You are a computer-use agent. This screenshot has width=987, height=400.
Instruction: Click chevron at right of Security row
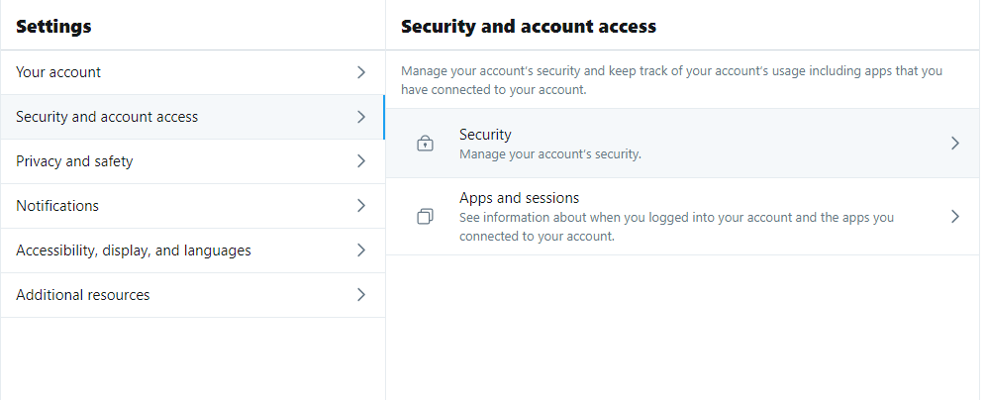click(954, 144)
